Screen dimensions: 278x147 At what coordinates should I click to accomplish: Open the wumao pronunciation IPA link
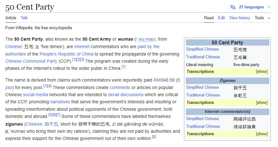click(x=146, y=39)
